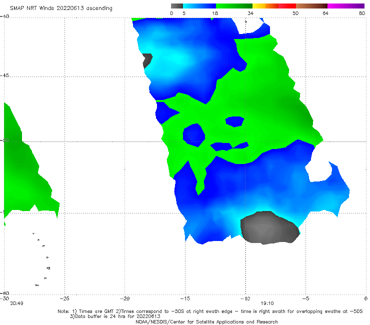Click the green wind region at the map's left edge
Image resolution: width=370 pixels, height=325 pixels.
pos(23,170)
